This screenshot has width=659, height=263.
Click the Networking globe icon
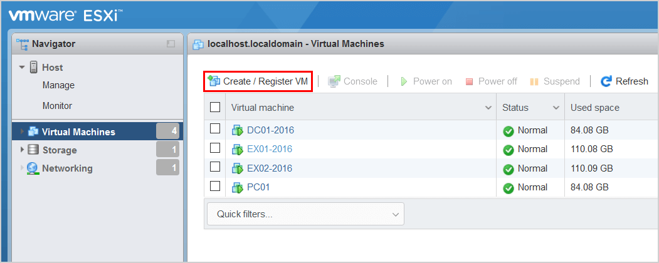click(x=33, y=168)
